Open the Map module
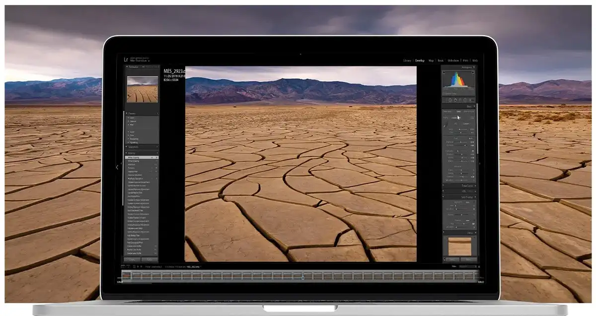 click(431, 61)
